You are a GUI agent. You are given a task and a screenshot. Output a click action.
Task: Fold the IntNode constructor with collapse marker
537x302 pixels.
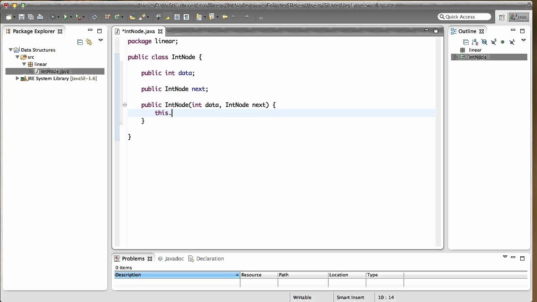[125, 105]
